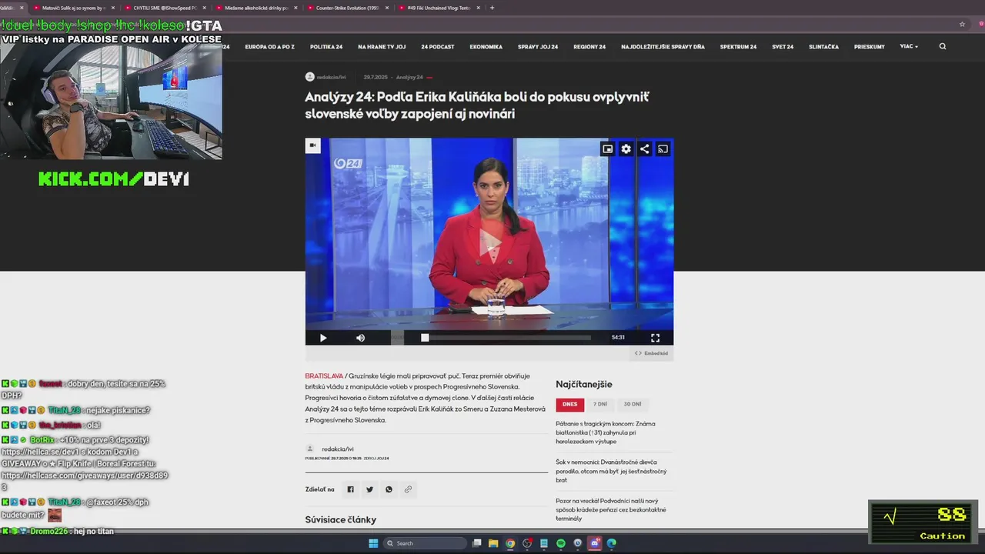Open EURÓPA OD A PO Z section
This screenshot has height=554, width=985.
pyautogui.click(x=269, y=47)
